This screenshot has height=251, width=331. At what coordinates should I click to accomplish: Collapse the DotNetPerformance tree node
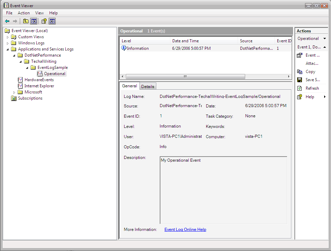(x=14, y=56)
